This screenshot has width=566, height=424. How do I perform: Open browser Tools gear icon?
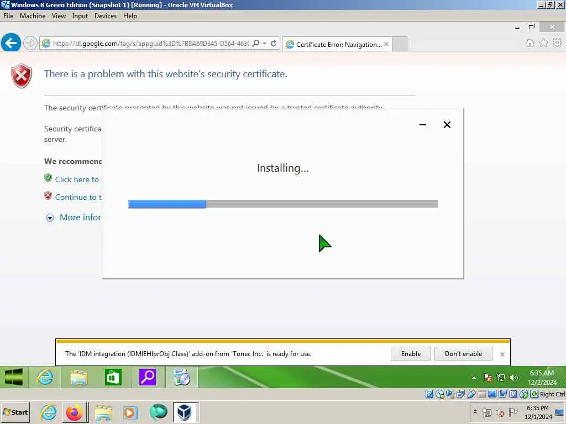[557, 43]
